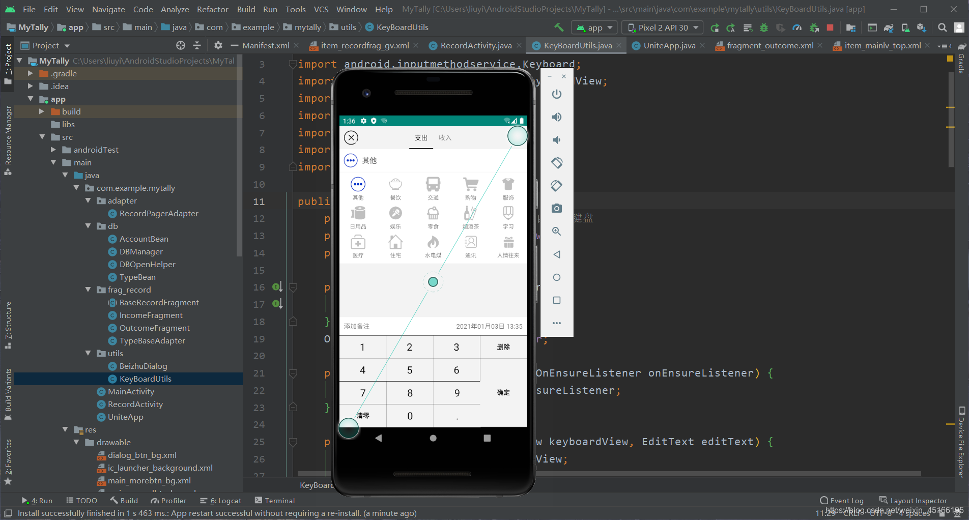Click the Make Project hammer icon
This screenshot has height=520, width=969.
tap(559, 27)
